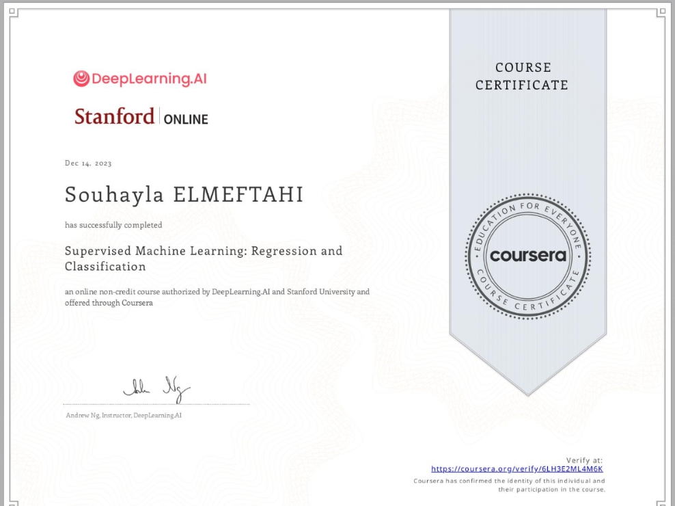Image resolution: width=675 pixels, height=506 pixels.
Task: Click the "has successfully completed" line
Action: pos(113,225)
